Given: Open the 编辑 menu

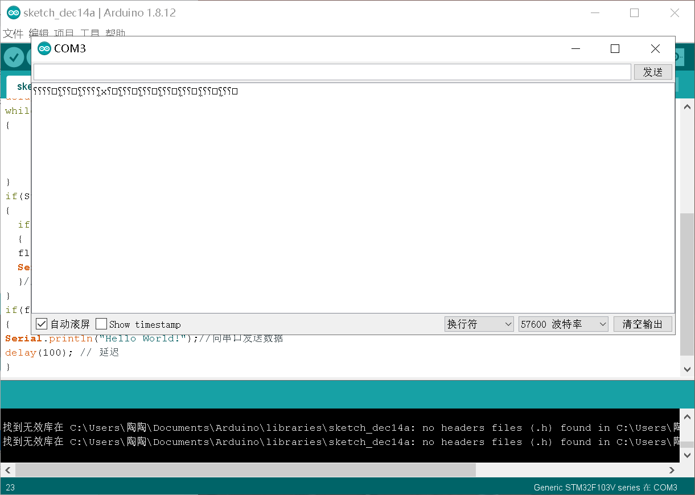Looking at the screenshot, I should click(39, 33).
